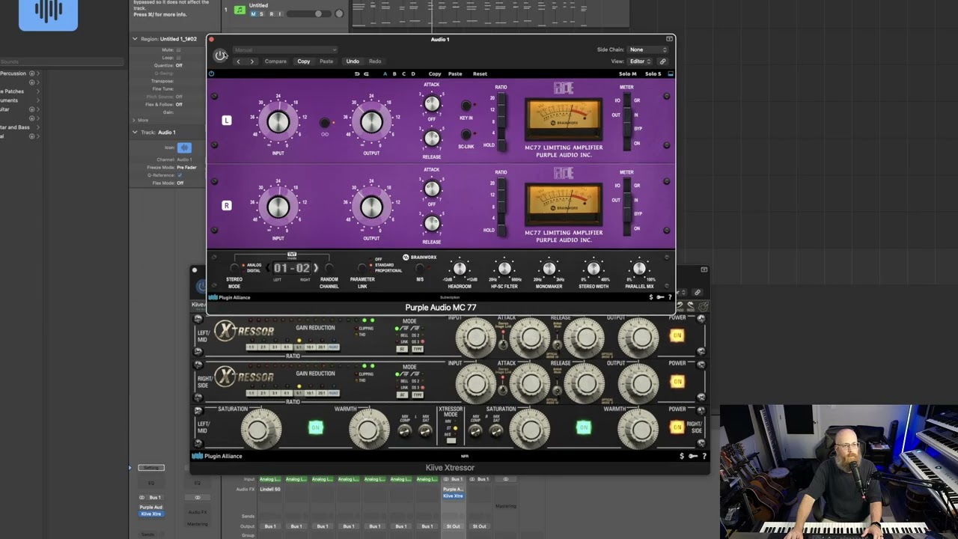
Task: Click the L channel Output knob
Action: (x=371, y=122)
